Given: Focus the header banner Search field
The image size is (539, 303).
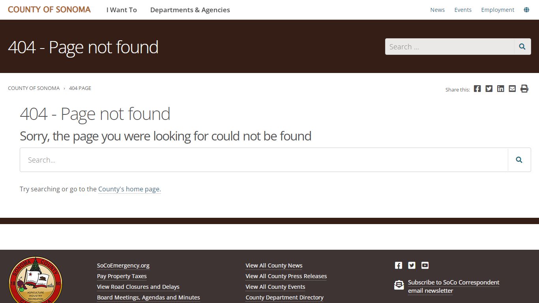Looking at the screenshot, I should [x=450, y=47].
